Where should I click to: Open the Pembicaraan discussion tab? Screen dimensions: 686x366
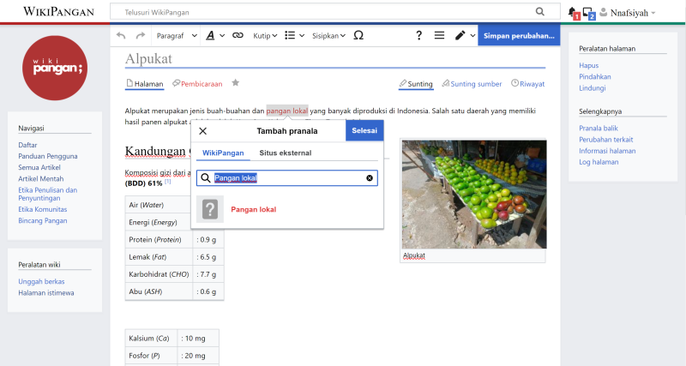point(197,84)
